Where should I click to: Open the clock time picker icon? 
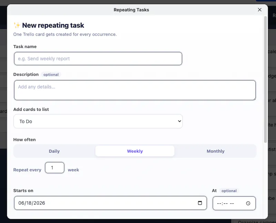tap(248, 203)
